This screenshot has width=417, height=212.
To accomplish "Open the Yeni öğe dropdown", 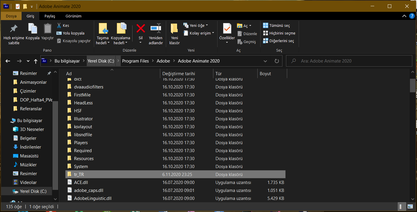I will pyautogui.click(x=195, y=25).
